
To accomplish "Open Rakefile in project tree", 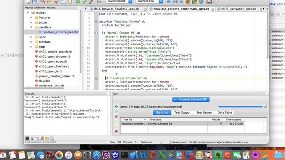I will pyautogui.click(x=45, y=81).
